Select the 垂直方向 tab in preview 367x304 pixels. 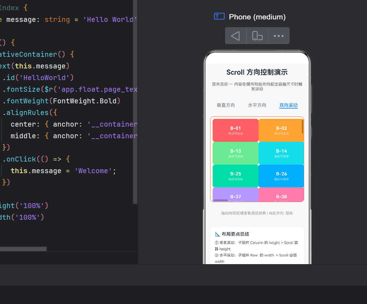[226, 105]
